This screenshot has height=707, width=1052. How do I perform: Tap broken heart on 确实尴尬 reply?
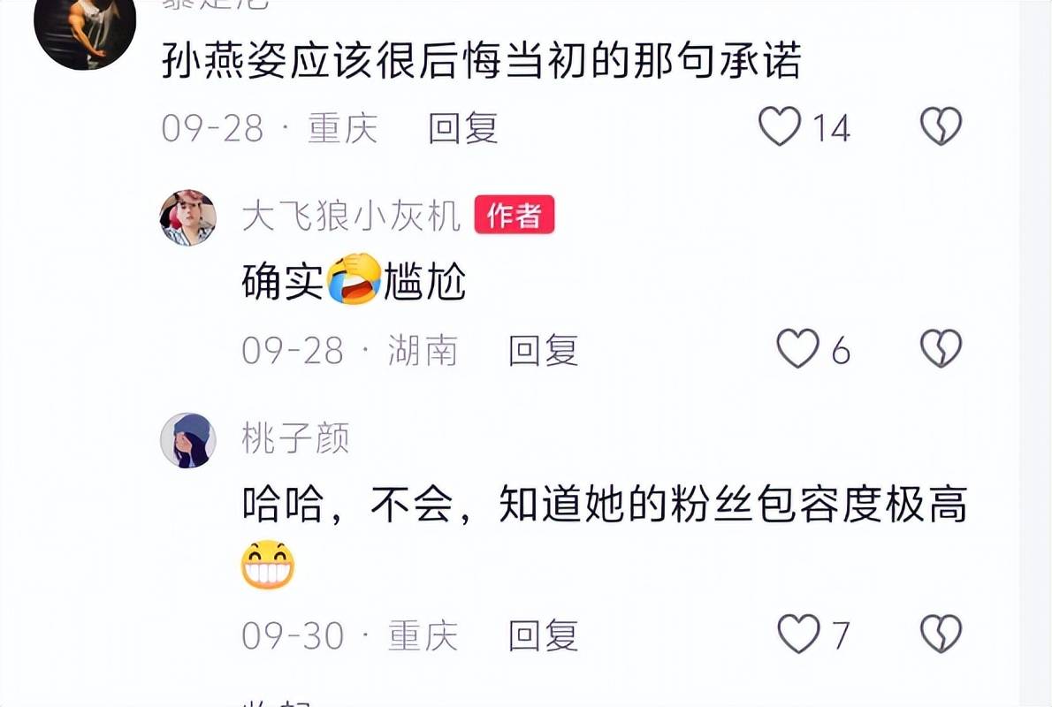(941, 348)
